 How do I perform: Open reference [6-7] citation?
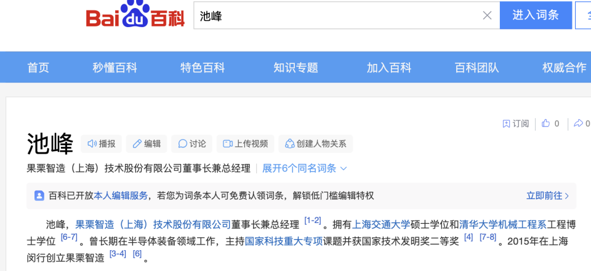point(69,237)
